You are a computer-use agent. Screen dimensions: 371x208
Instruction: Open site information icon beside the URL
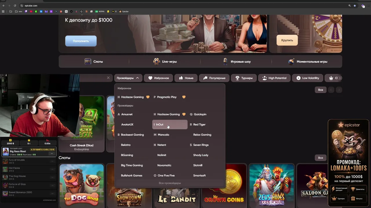[x=22, y=5]
